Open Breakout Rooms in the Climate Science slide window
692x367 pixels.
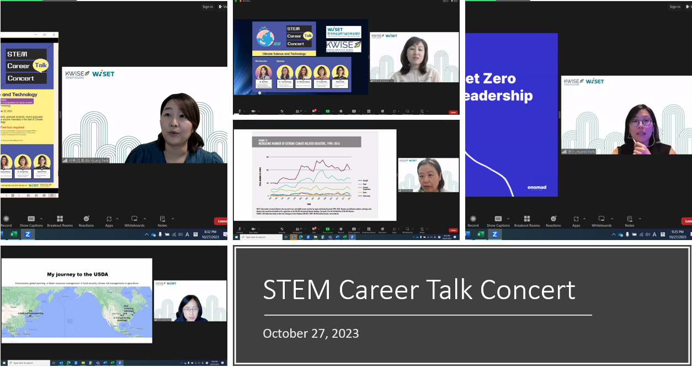[x=369, y=112]
